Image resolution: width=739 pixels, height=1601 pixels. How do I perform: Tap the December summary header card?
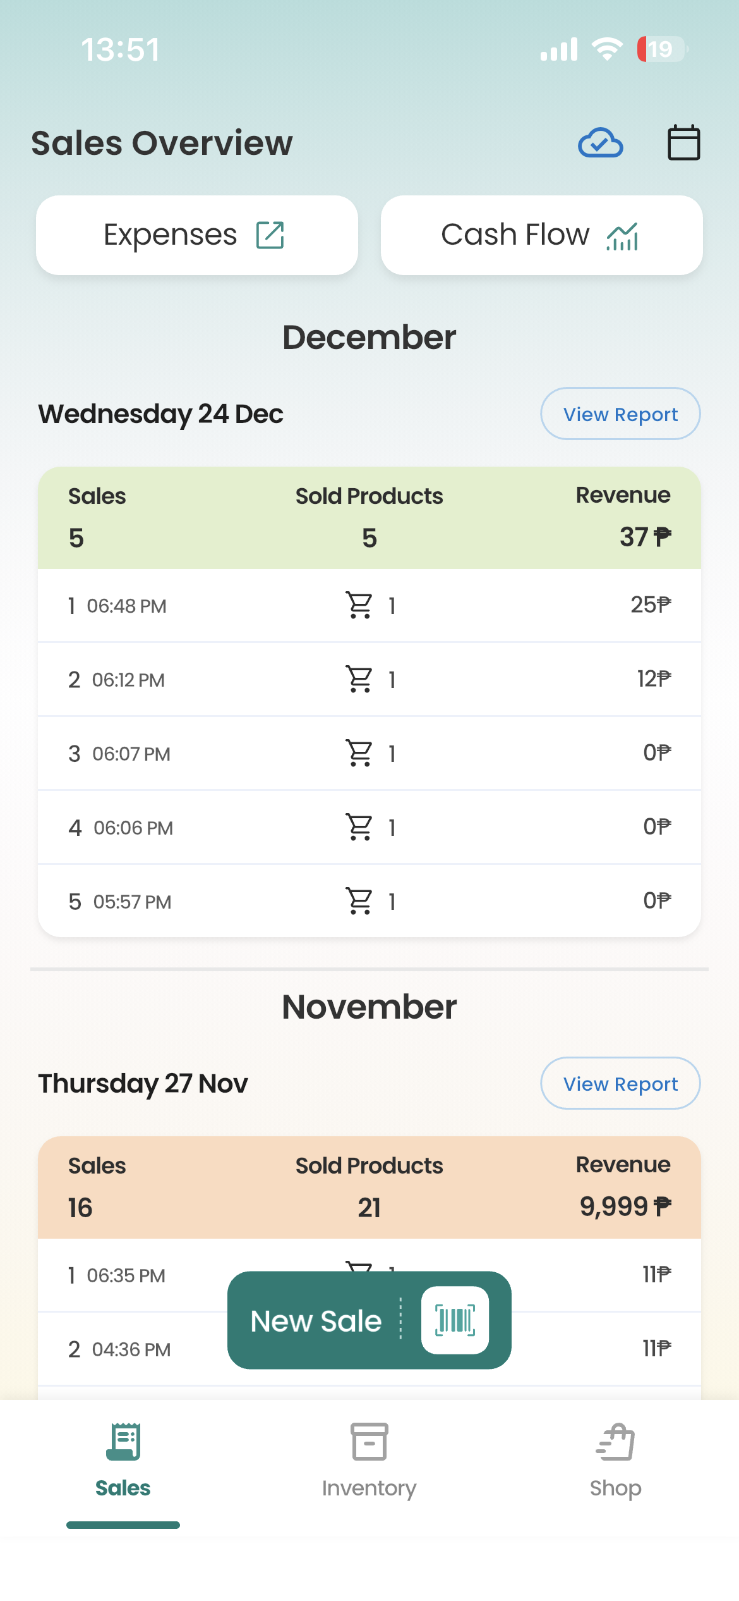click(x=369, y=517)
